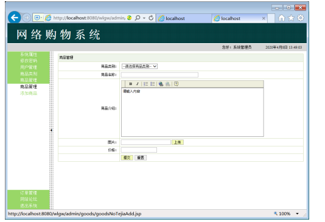Open browser home page icon

[281, 18]
